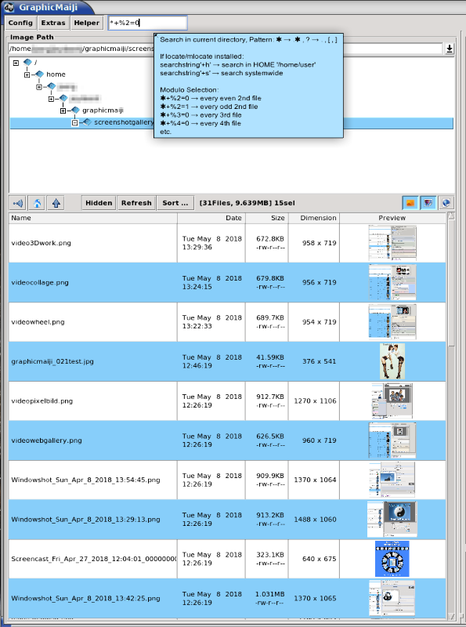
Task: Click thumbnail of Screencast_Fri_Apr_27 file
Action: point(392,559)
